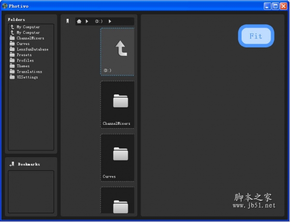Click the folder icon next to LensfunDatabase
The width and height of the screenshot is (290, 222).
12,49
